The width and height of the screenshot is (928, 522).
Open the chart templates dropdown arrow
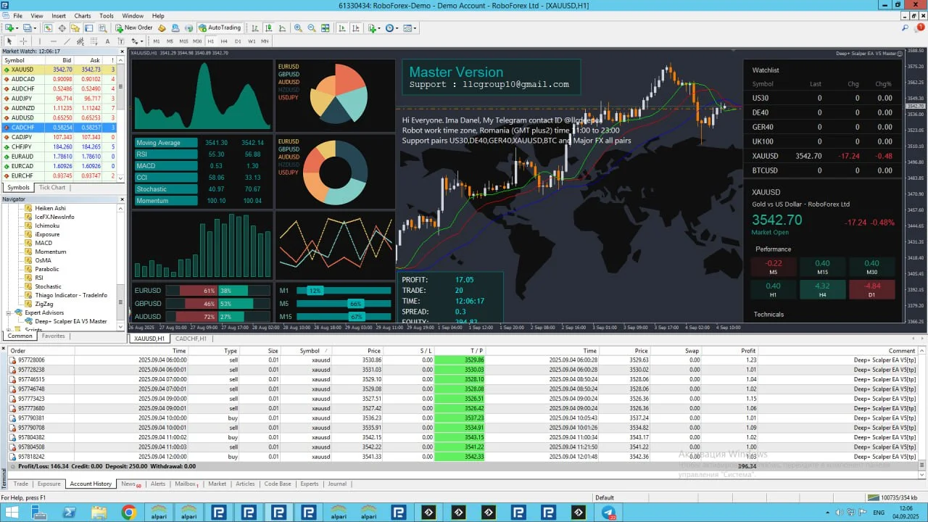pyautogui.click(x=416, y=28)
